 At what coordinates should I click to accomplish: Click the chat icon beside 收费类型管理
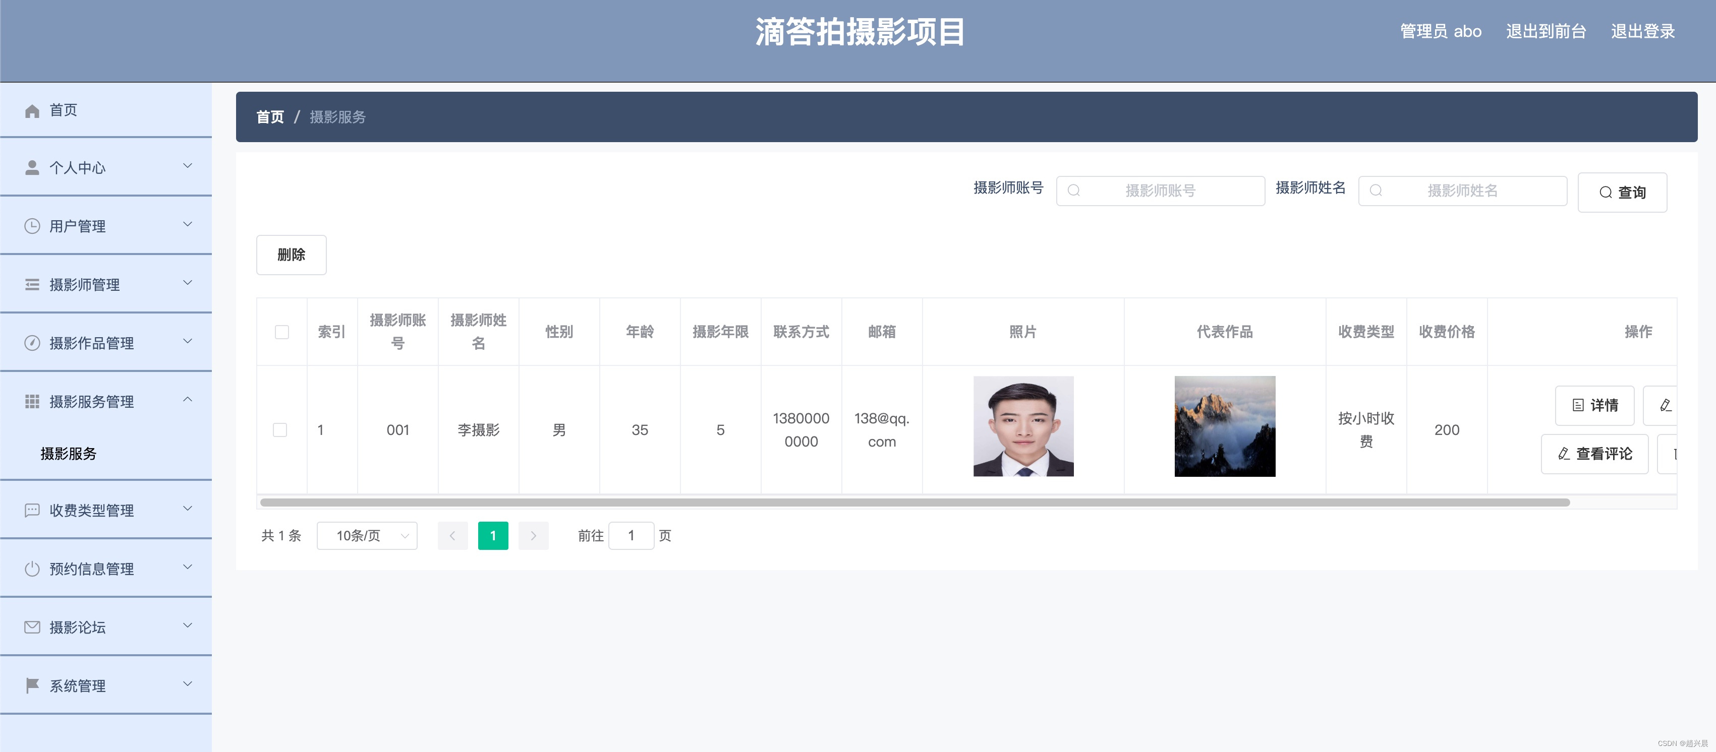coord(32,511)
